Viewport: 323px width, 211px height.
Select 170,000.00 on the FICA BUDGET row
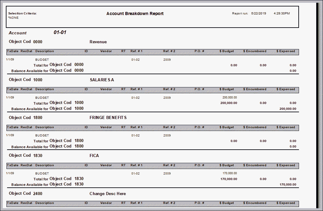[230, 173]
